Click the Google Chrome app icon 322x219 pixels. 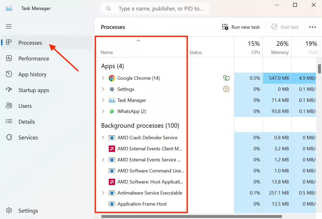pos(112,78)
